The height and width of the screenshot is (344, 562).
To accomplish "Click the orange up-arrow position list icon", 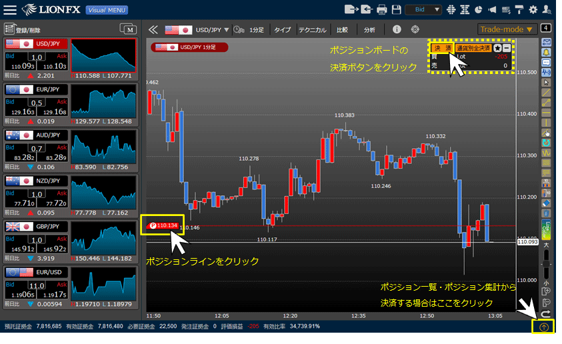I will 544,327.
